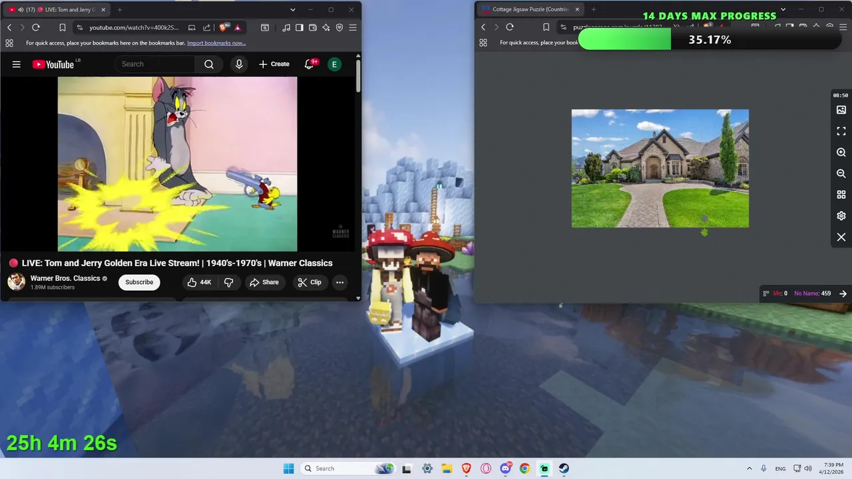Click the Clip button

310,282
